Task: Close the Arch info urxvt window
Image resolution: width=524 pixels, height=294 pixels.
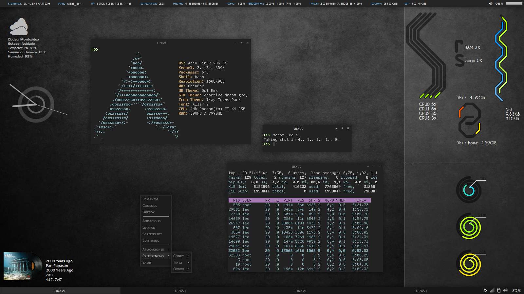Action: [x=247, y=43]
